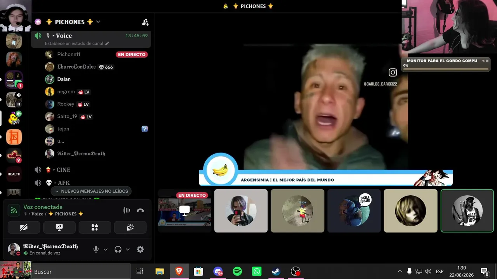Open Spotify from the taskbar
The height and width of the screenshot is (279, 497).
coord(237,272)
